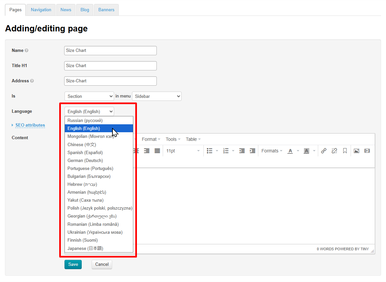Choose German (Deutsch) in the language list
Image resolution: width=386 pixels, height=282 pixels.
[x=85, y=160]
